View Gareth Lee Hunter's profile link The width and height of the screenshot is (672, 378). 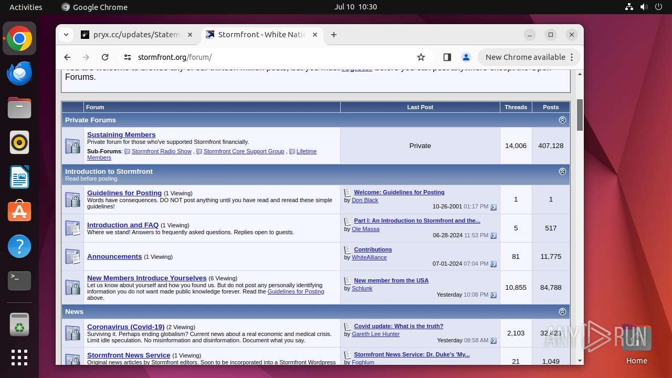[x=375, y=334]
